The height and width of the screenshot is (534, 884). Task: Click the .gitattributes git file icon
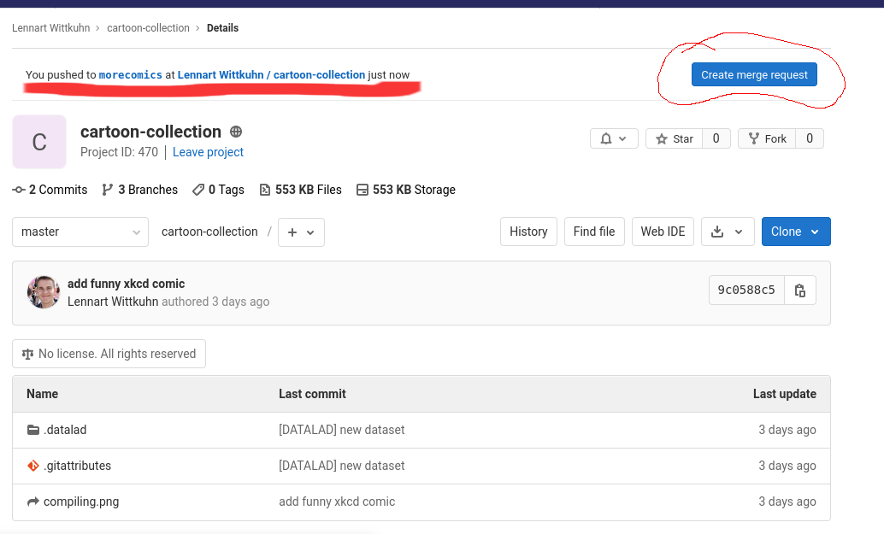[x=33, y=467]
